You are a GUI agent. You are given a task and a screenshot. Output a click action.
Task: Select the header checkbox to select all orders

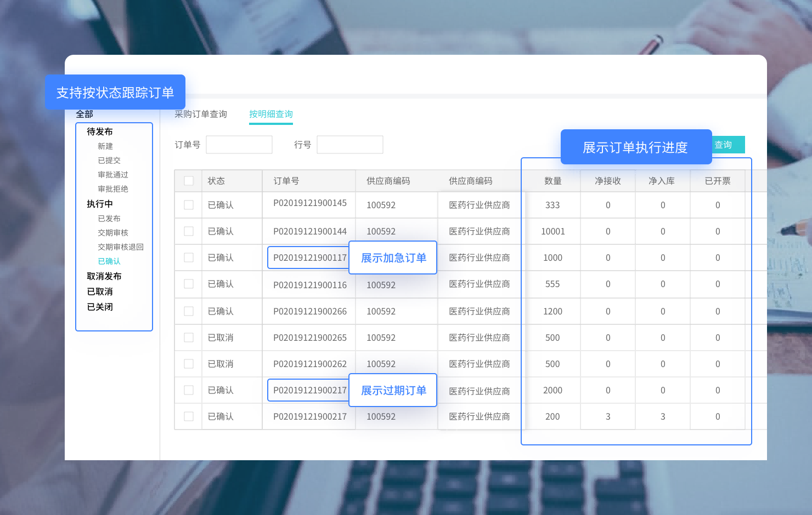(188, 180)
